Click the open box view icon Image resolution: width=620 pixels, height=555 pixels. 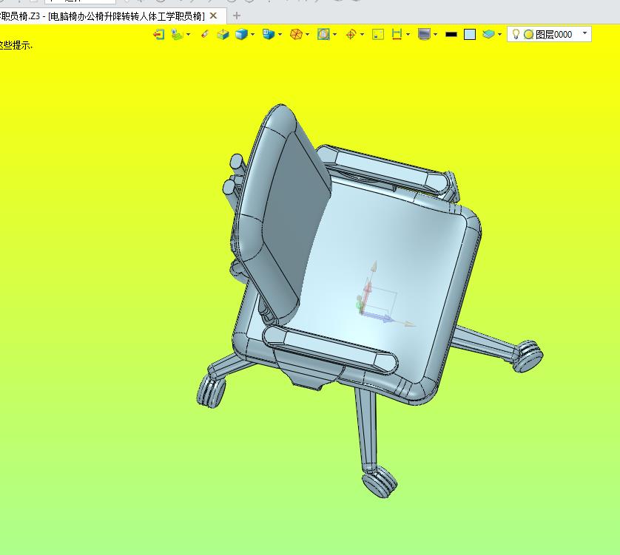223,35
